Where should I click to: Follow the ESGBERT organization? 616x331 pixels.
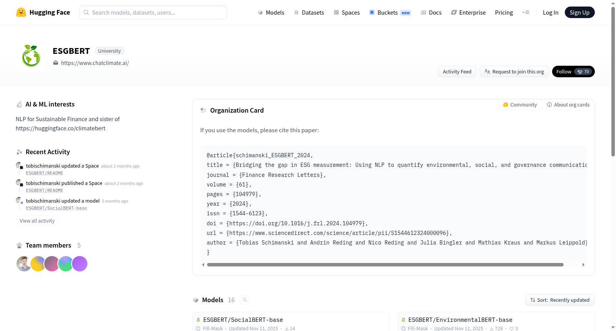[x=573, y=72]
